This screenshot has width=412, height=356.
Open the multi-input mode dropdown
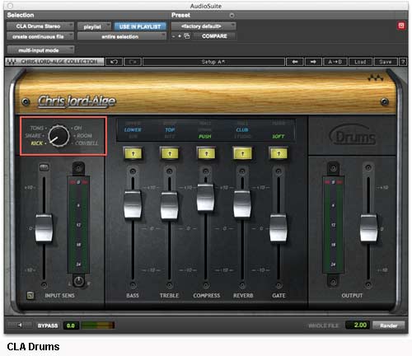point(40,50)
